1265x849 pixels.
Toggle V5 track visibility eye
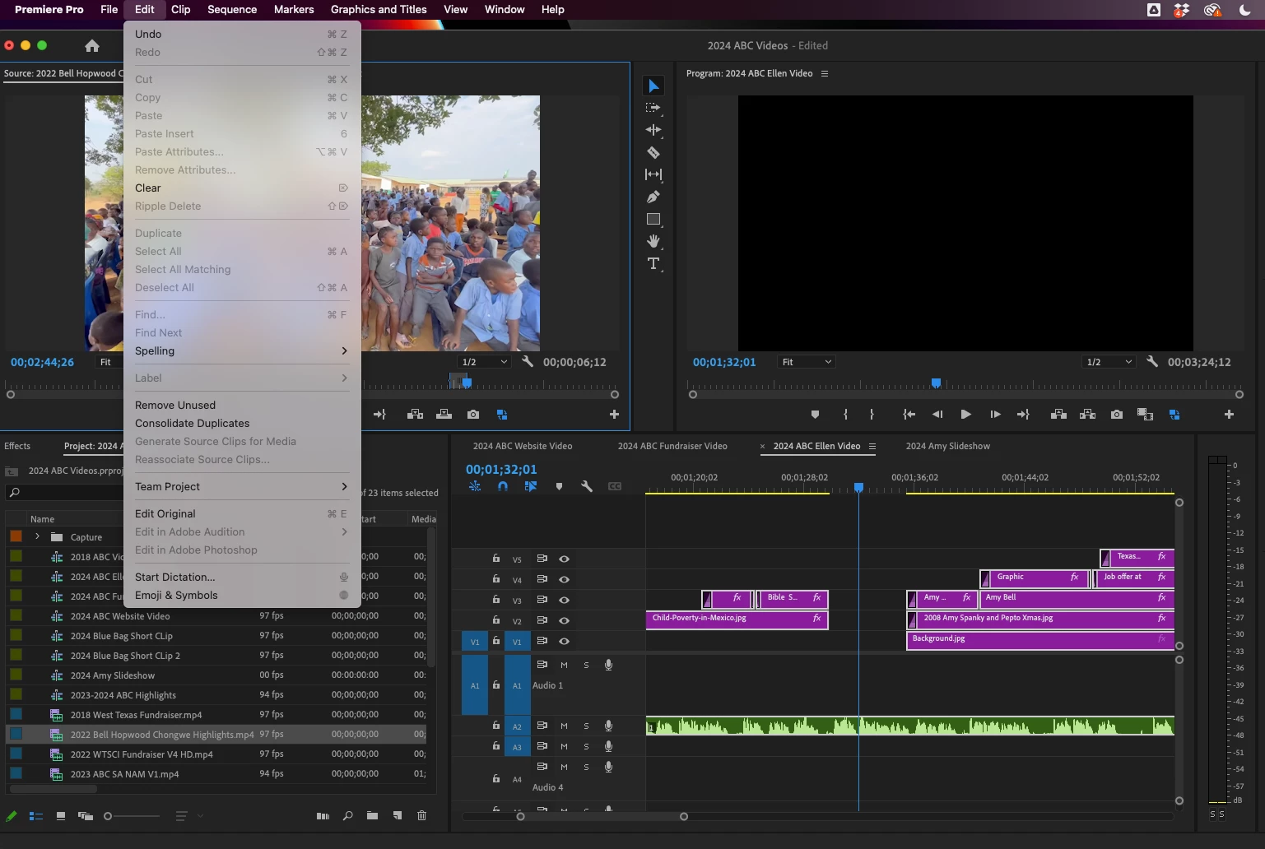[564, 559]
